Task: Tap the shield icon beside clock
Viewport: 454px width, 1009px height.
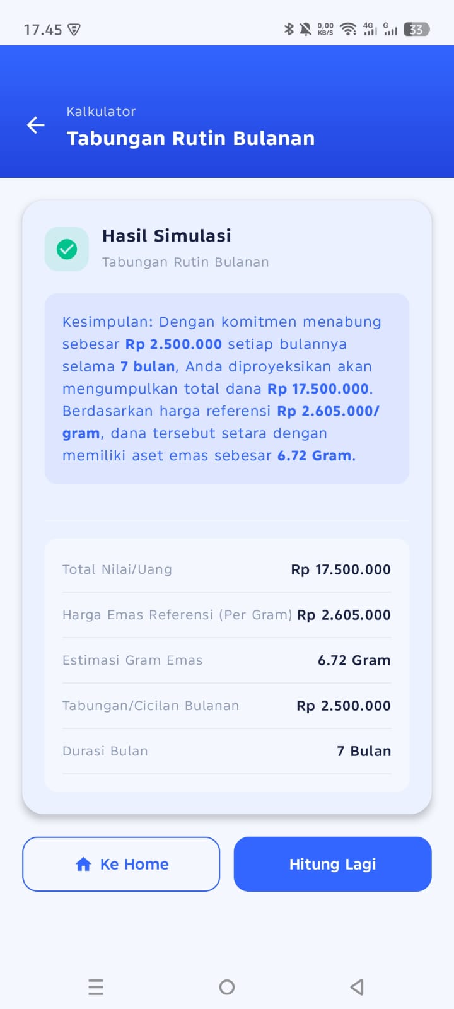Action: point(74,30)
